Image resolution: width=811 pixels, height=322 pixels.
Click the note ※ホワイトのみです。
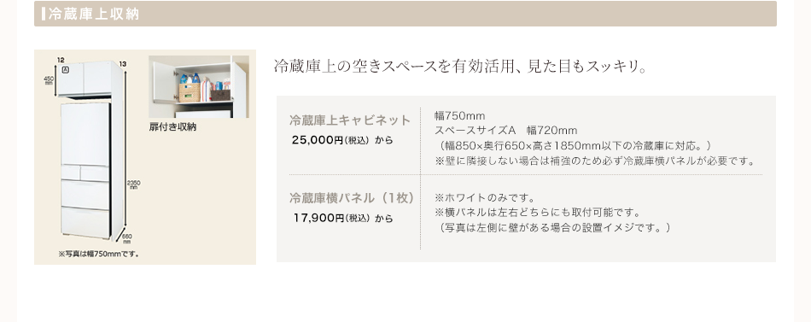pyautogui.click(x=485, y=198)
